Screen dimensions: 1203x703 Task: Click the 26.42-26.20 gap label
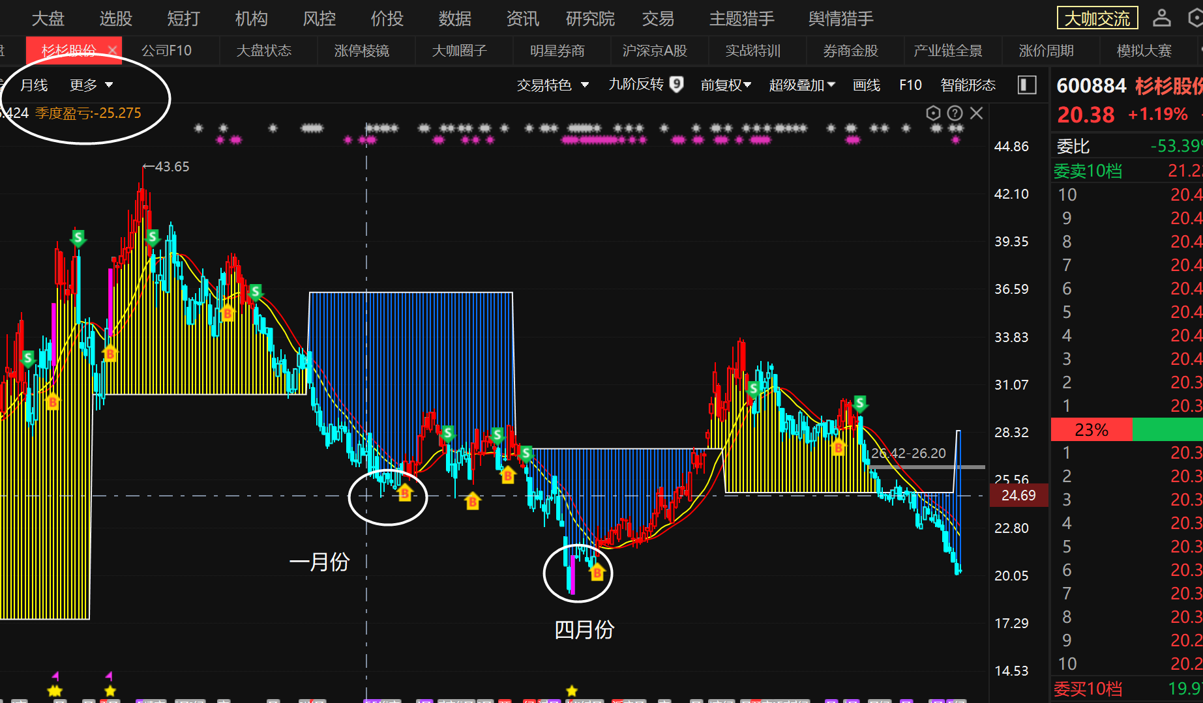tap(908, 453)
